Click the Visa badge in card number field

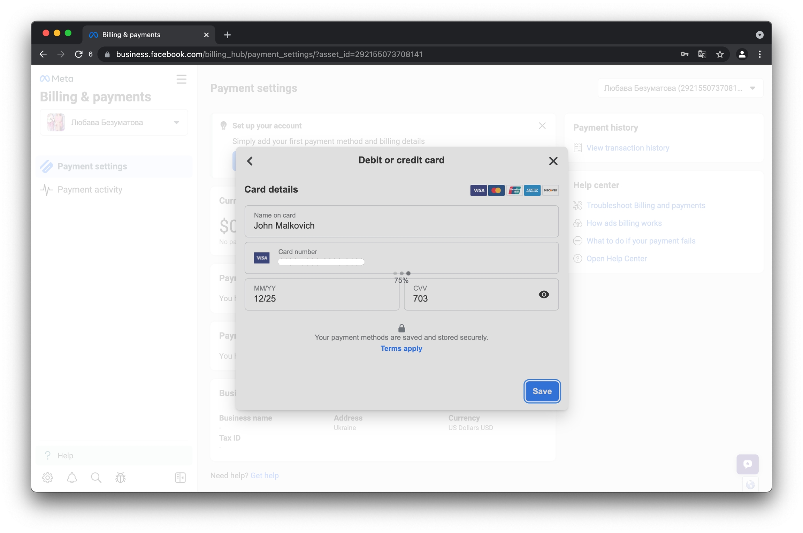point(261,258)
